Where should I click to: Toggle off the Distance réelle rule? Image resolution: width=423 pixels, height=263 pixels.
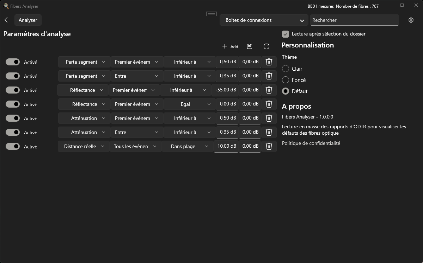pyautogui.click(x=13, y=146)
